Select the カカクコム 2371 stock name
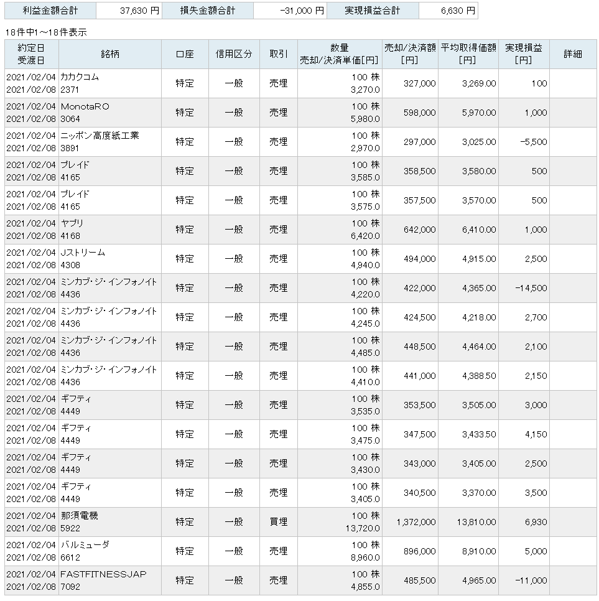The height and width of the screenshot is (601, 599). pyautogui.click(x=80, y=83)
